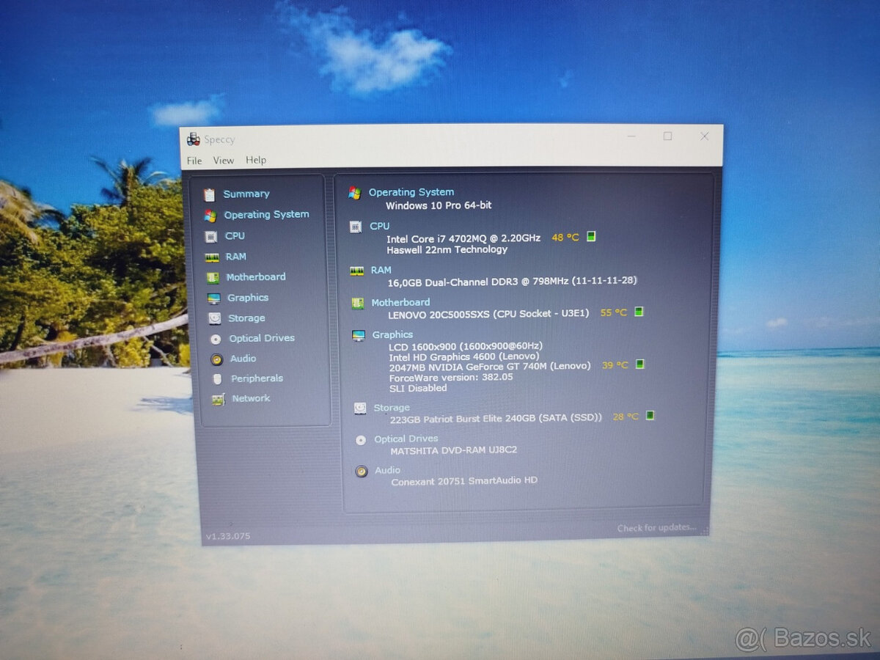The width and height of the screenshot is (880, 660).
Task: Click the v1.33.075 version label
Action: click(228, 535)
